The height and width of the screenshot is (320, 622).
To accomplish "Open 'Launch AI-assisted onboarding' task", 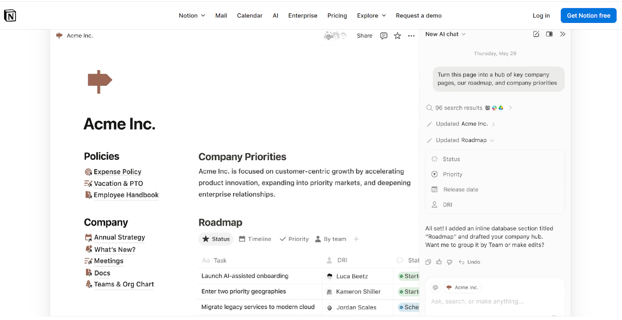I will click(245, 276).
